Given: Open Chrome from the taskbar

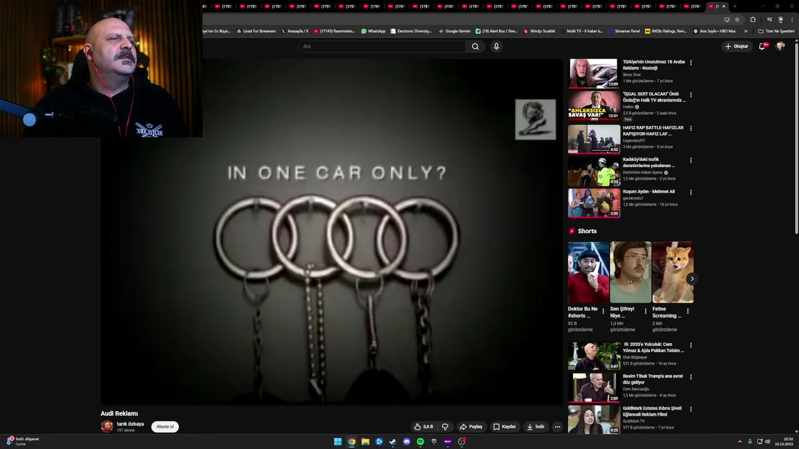Looking at the screenshot, I should click(x=351, y=442).
